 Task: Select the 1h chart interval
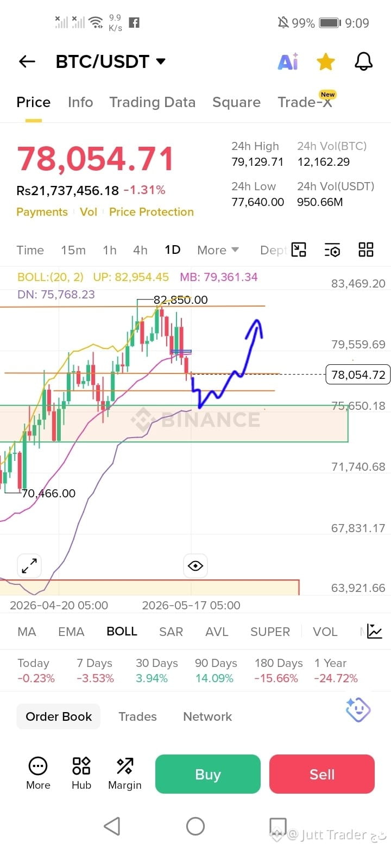pos(110,250)
